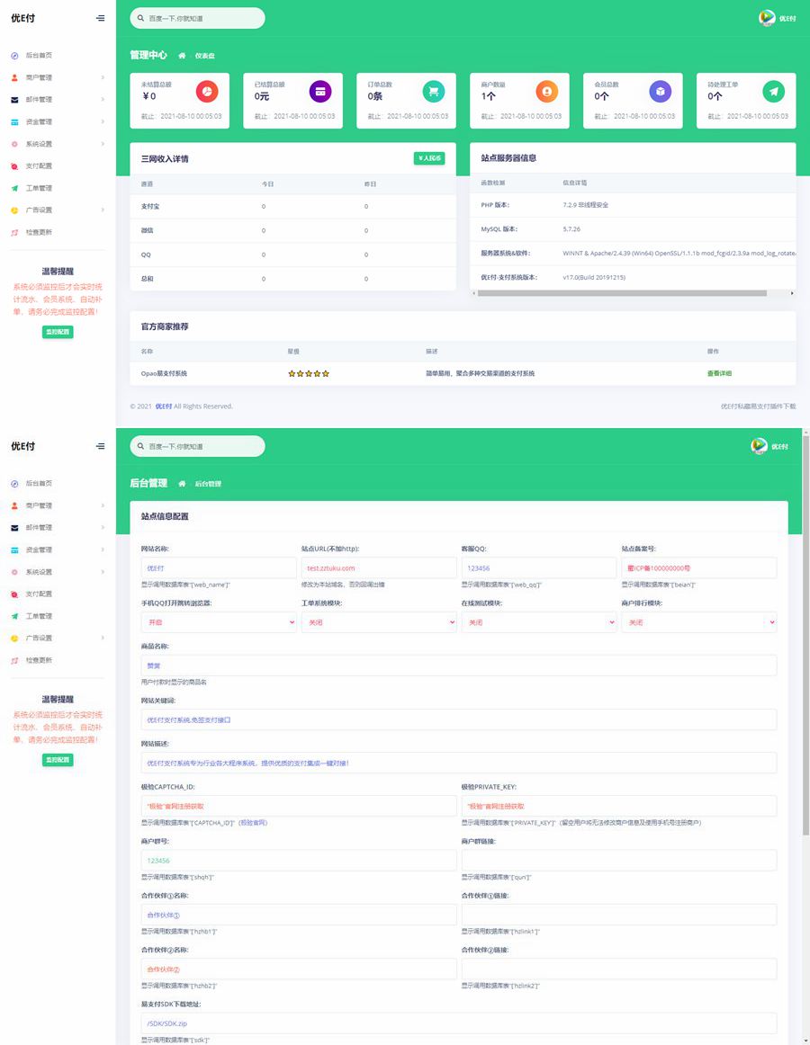The width and height of the screenshot is (810, 1045).
Task: Open the 查看详细 link for Opao易支付系统
Action: tap(719, 373)
